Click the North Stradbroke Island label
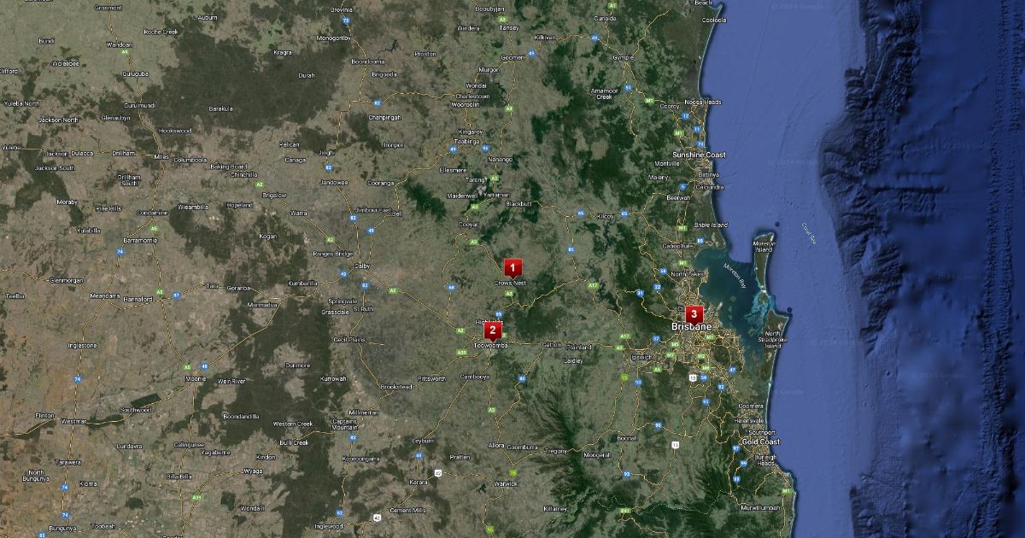The image size is (1025, 538). (772, 340)
